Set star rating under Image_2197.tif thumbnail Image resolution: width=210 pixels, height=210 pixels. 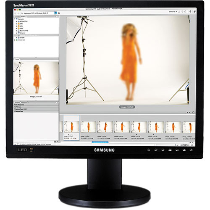(x=71, y=134)
